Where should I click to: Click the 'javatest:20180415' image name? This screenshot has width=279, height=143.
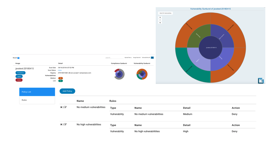(25, 68)
